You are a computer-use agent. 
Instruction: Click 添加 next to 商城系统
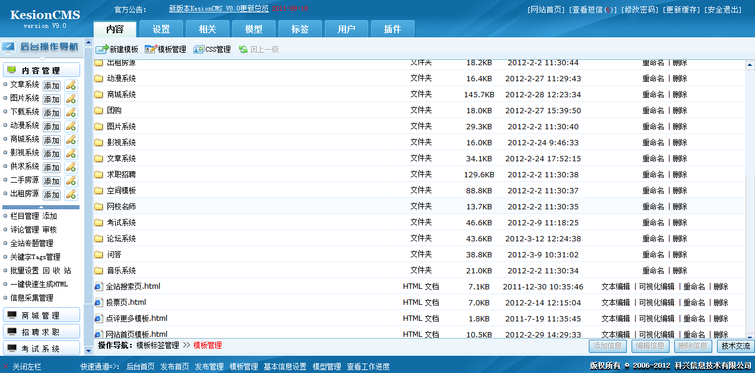[x=52, y=140]
